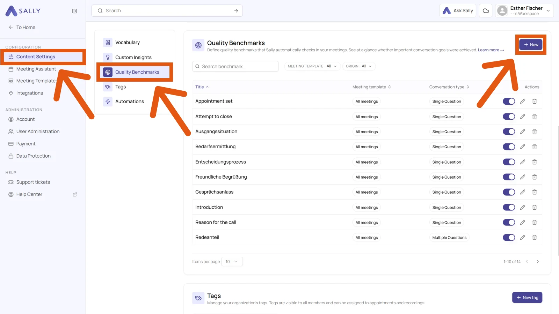Edit the Entscheidungsprozess benchmark

point(523,162)
